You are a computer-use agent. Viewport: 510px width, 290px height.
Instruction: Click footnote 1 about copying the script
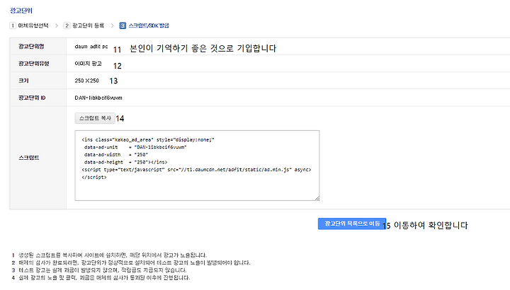pos(112,255)
